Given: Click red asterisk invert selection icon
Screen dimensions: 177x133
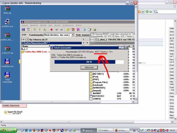Looking at the screenshot, I should (x=51, y=30).
